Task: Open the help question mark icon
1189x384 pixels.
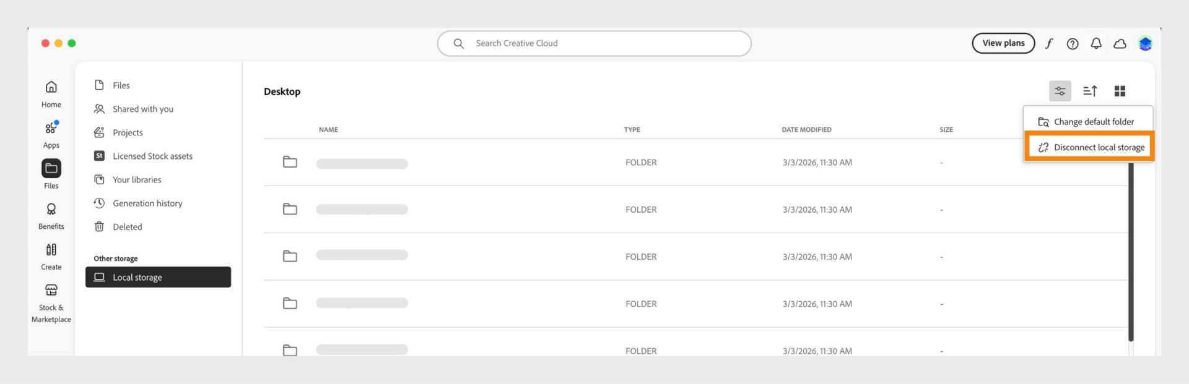Action: click(1073, 43)
